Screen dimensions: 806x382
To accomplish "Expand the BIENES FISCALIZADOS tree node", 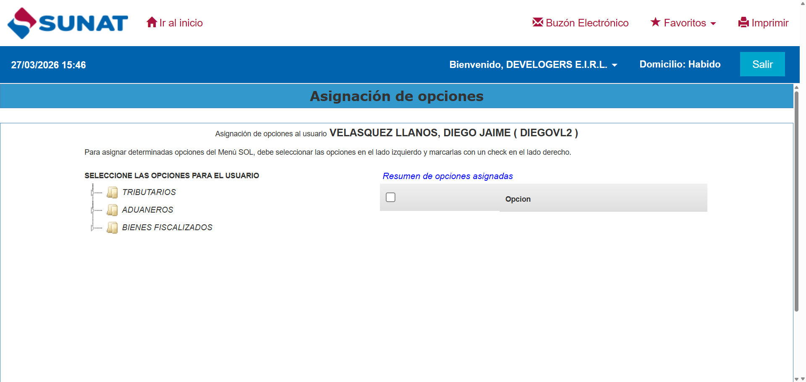I will coord(93,228).
